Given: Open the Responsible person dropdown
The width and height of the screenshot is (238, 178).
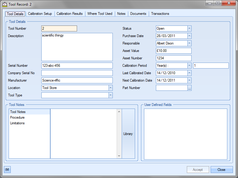Looking at the screenshot, I should [x=190, y=43].
